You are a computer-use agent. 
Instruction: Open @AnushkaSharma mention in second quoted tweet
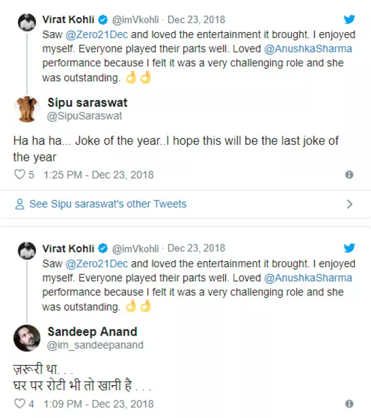[x=308, y=278]
